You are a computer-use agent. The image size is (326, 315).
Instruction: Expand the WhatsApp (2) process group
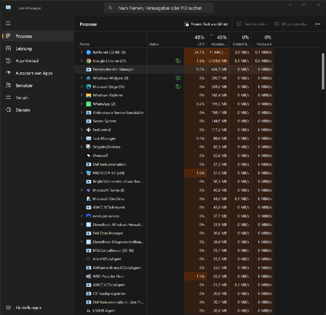pyautogui.click(x=82, y=104)
